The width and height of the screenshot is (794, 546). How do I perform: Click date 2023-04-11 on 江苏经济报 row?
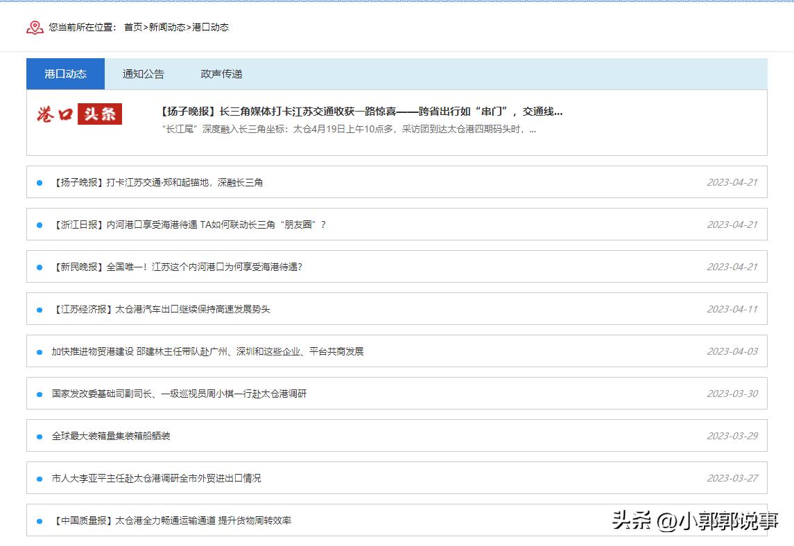(x=732, y=309)
